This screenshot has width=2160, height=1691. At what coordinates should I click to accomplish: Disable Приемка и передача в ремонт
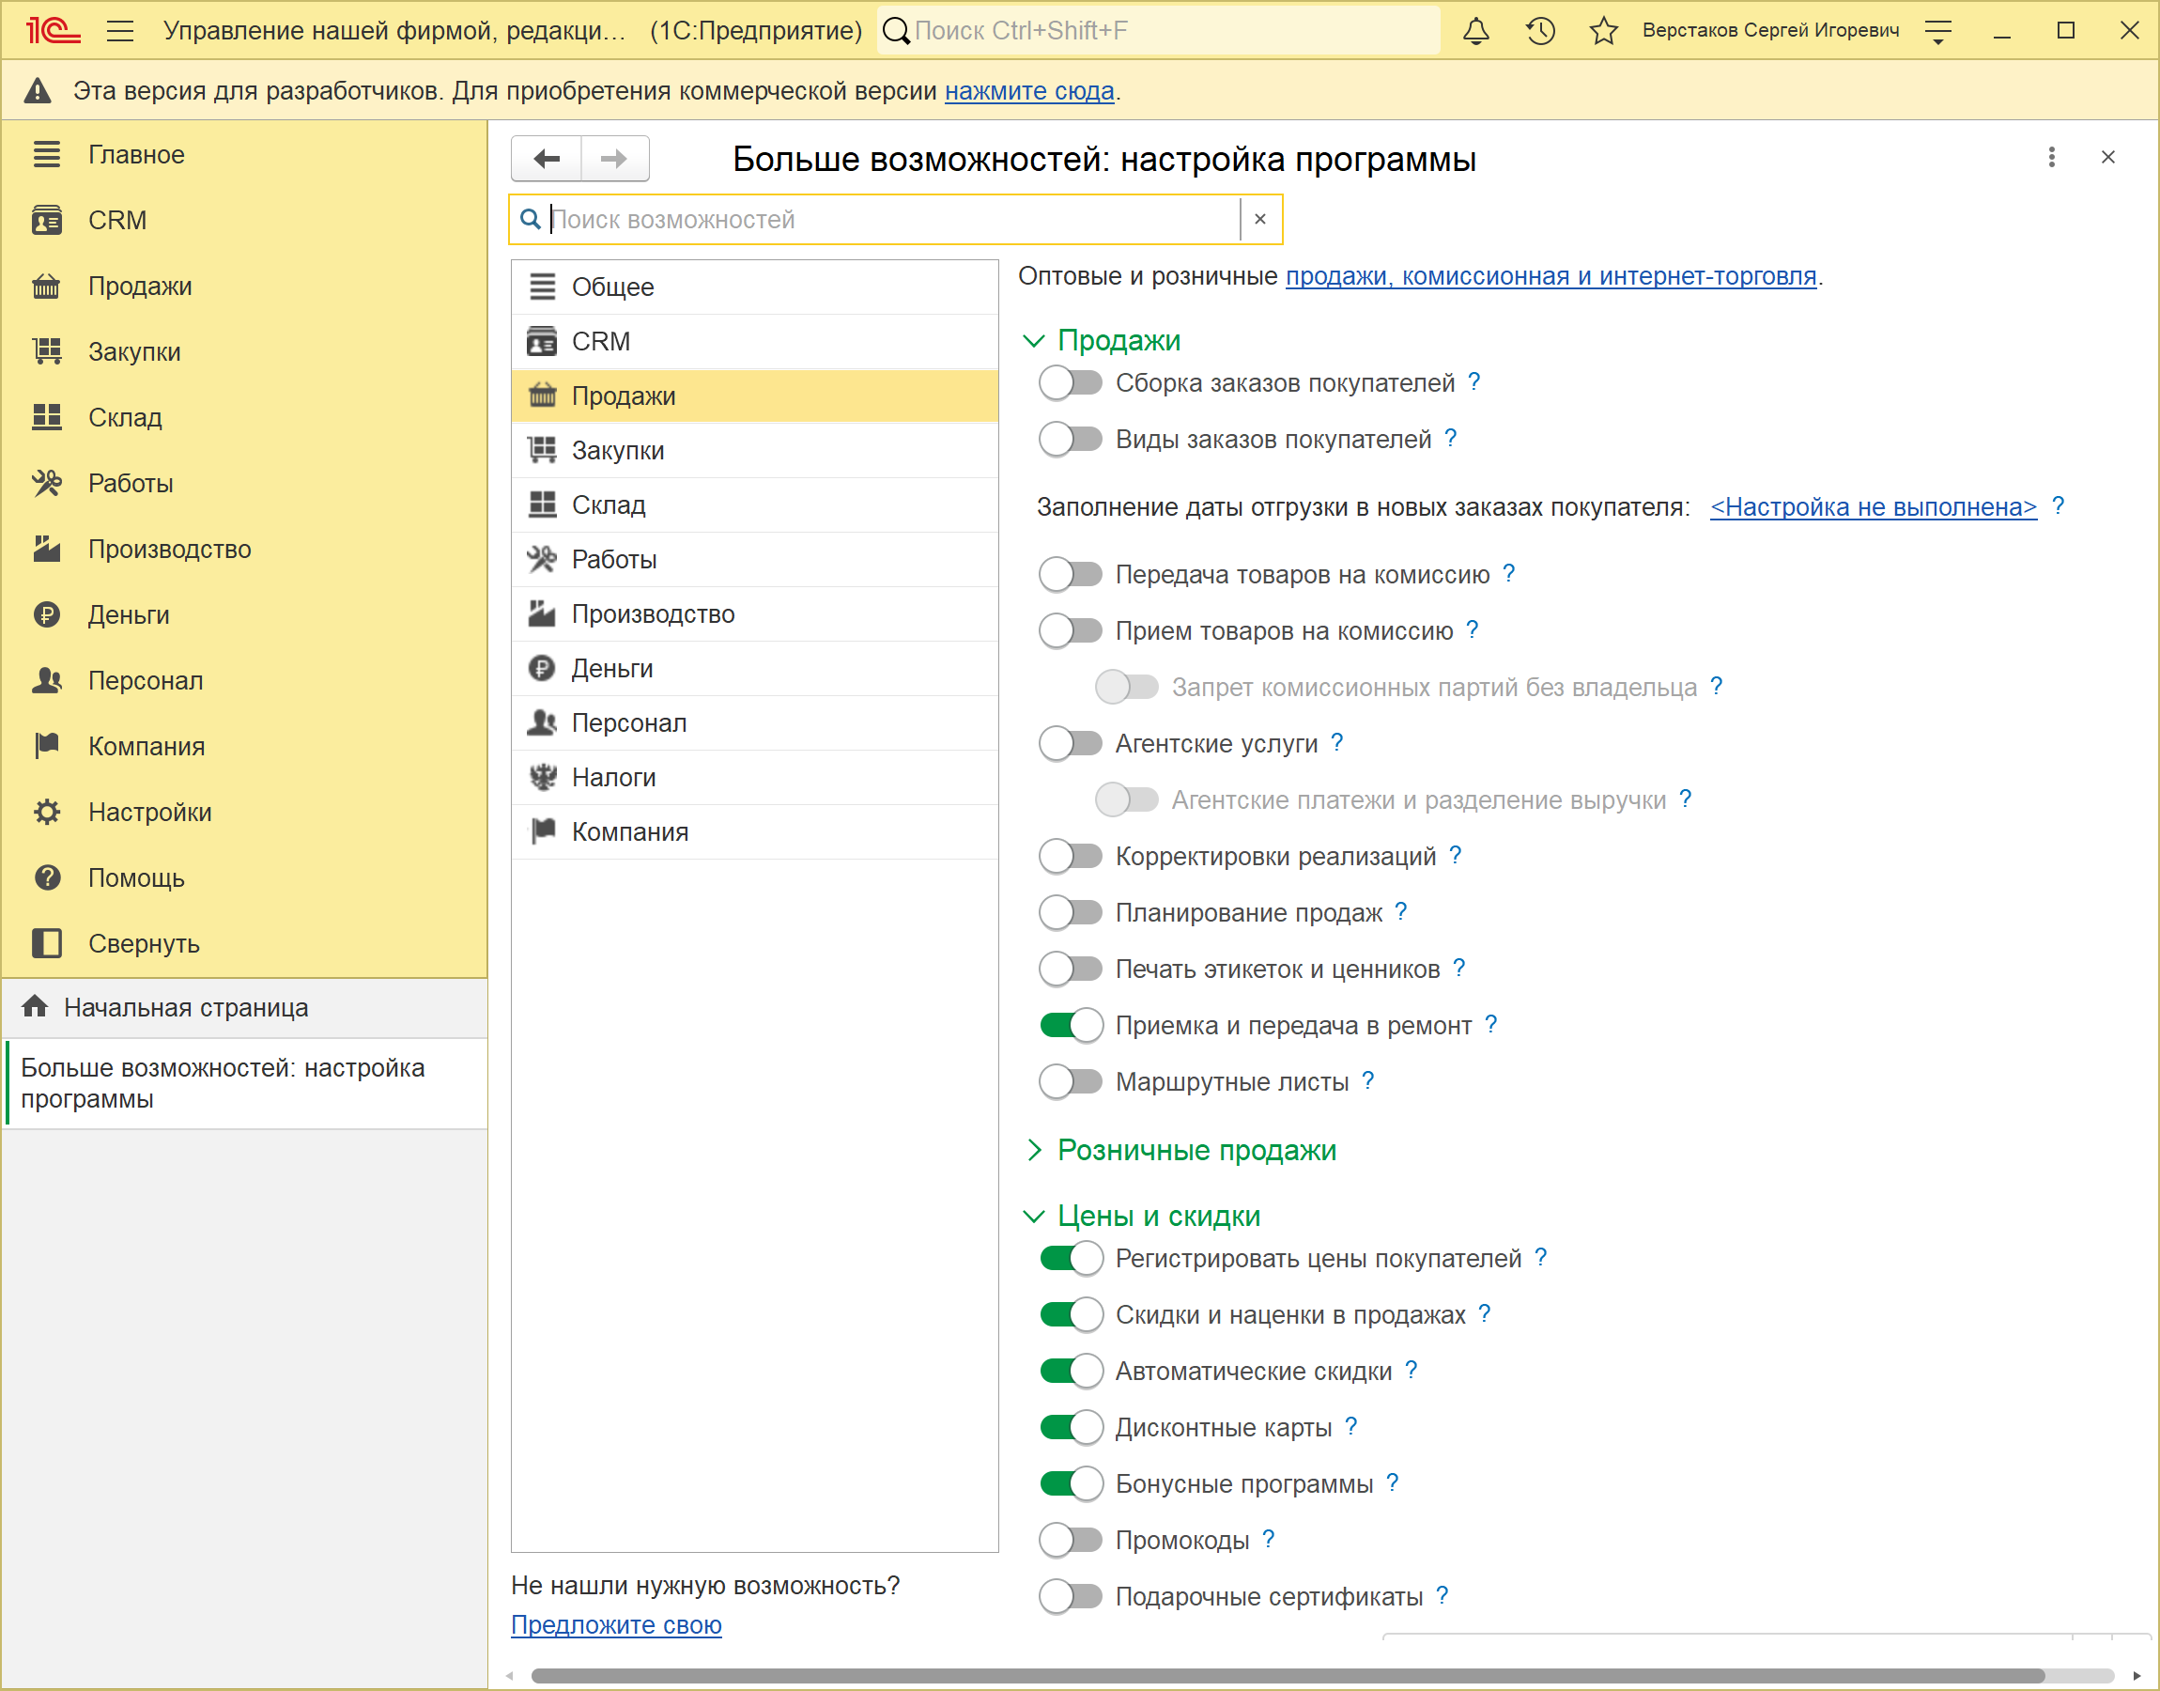pos(1071,1025)
